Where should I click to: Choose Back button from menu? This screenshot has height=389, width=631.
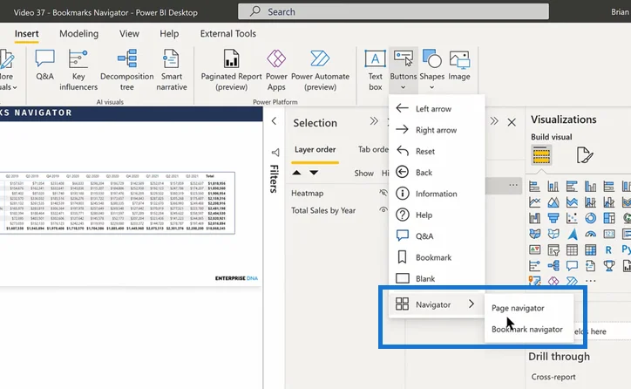[x=437, y=173]
